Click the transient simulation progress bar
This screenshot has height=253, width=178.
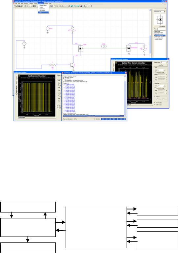click(x=113, y=119)
